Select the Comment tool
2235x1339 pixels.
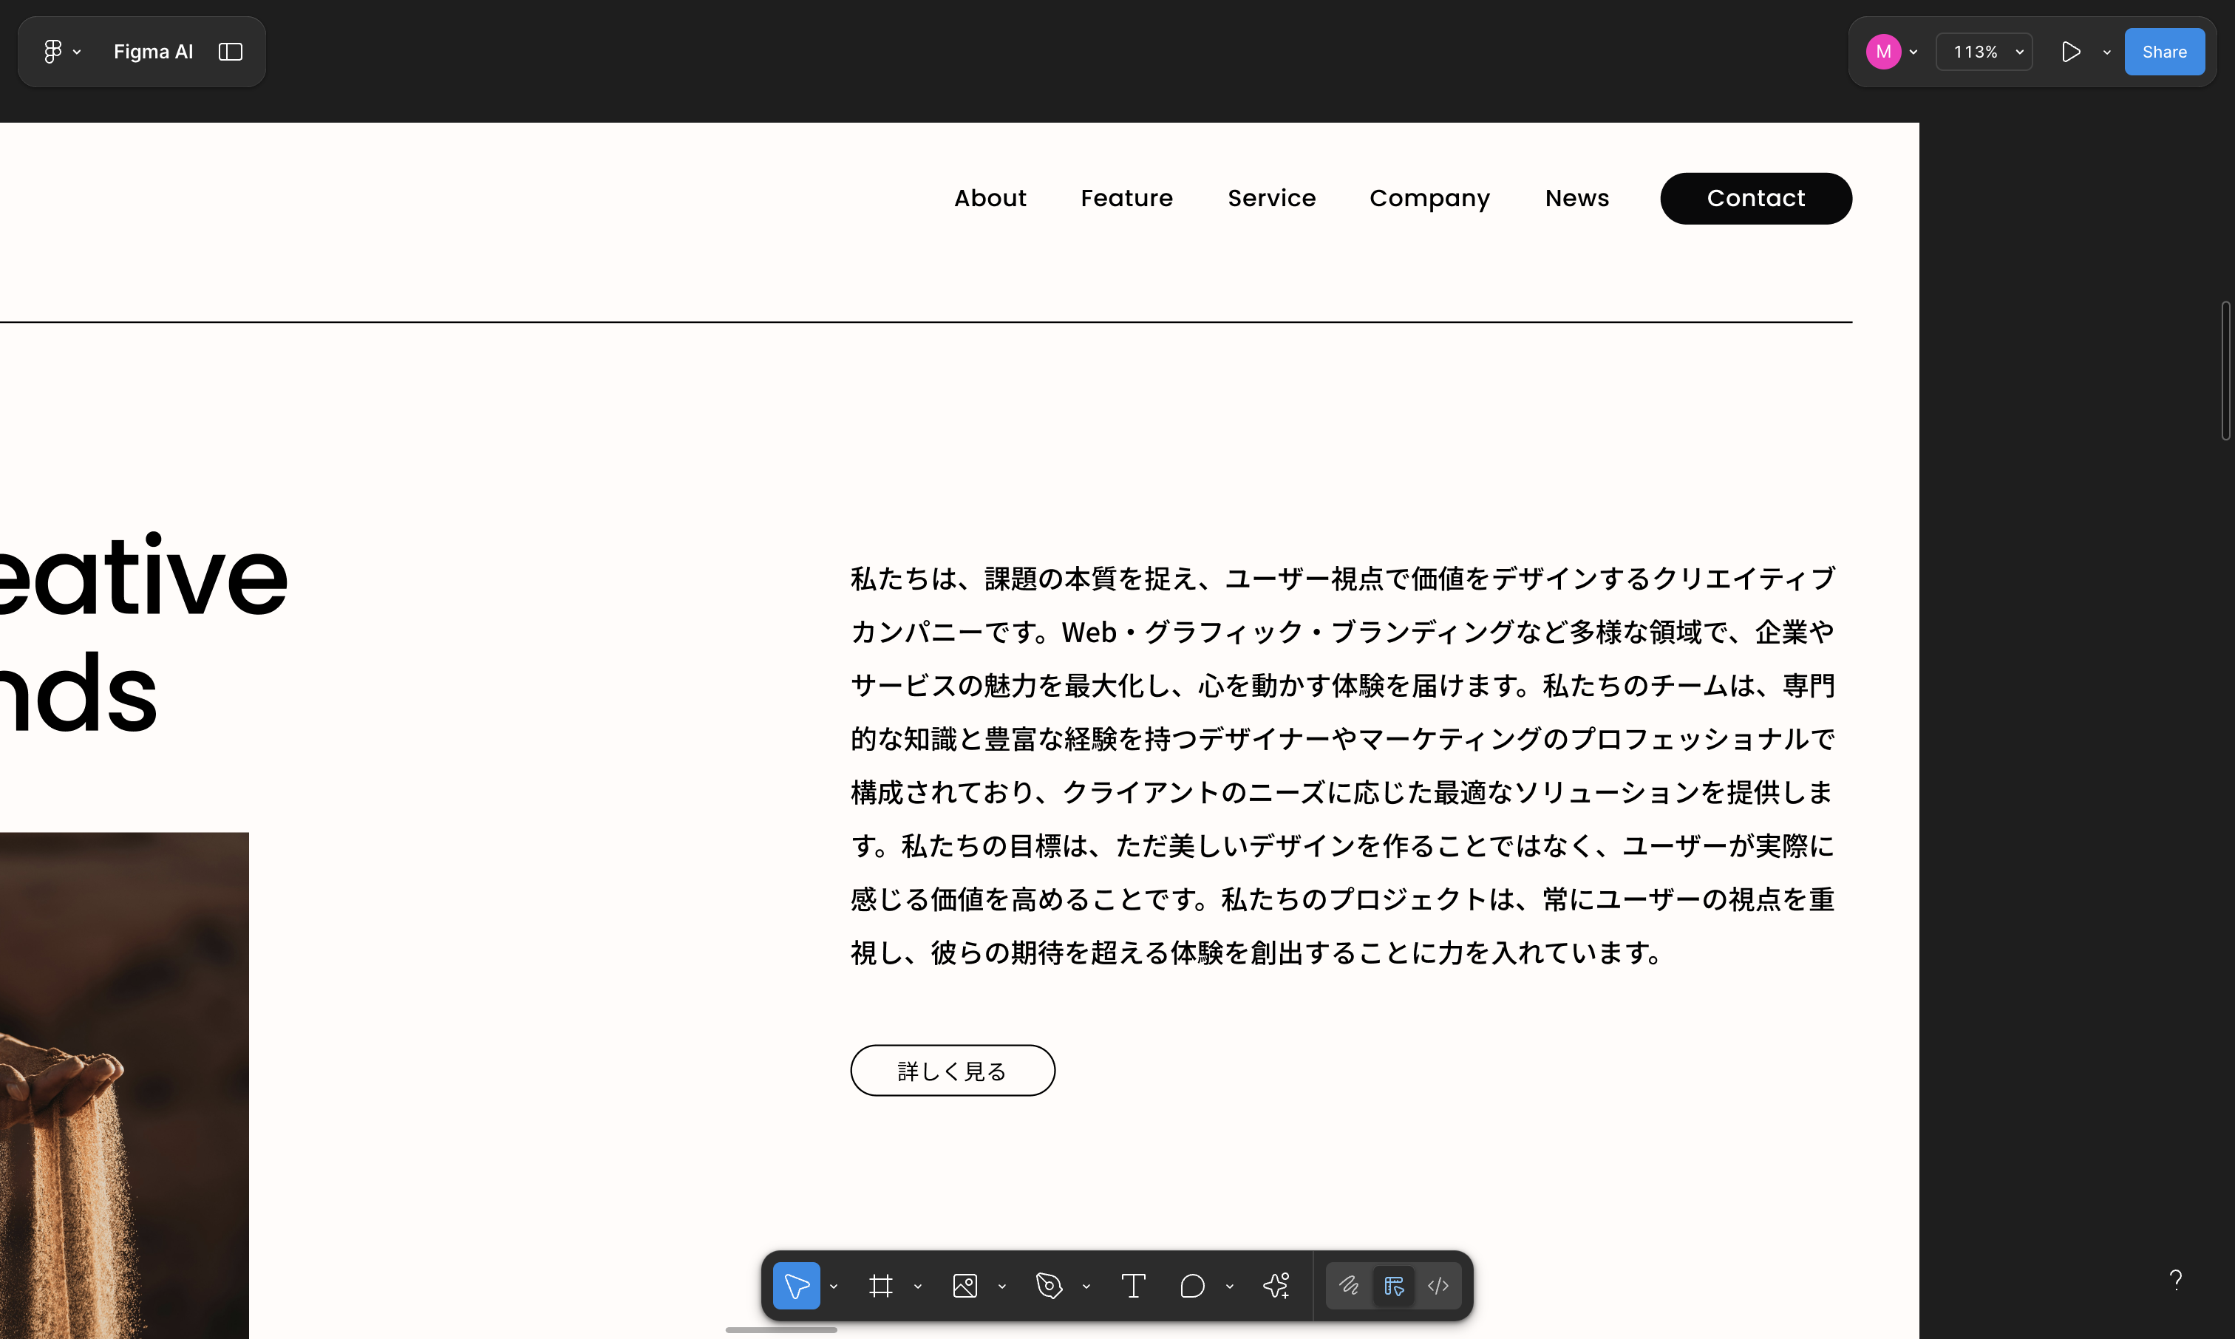coord(1192,1285)
